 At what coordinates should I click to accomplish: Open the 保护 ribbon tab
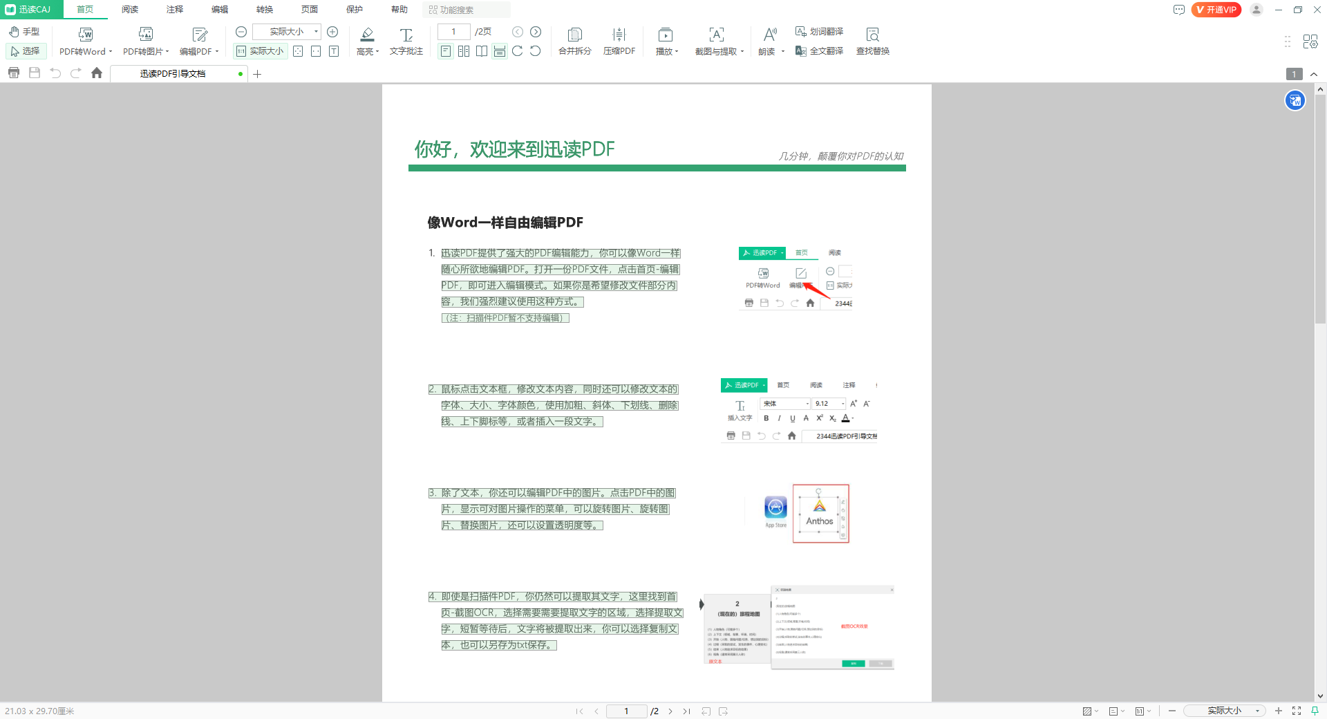coord(355,10)
